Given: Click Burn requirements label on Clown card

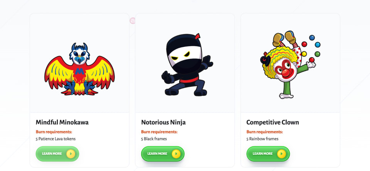Looking at the screenshot, I should 264,132.
